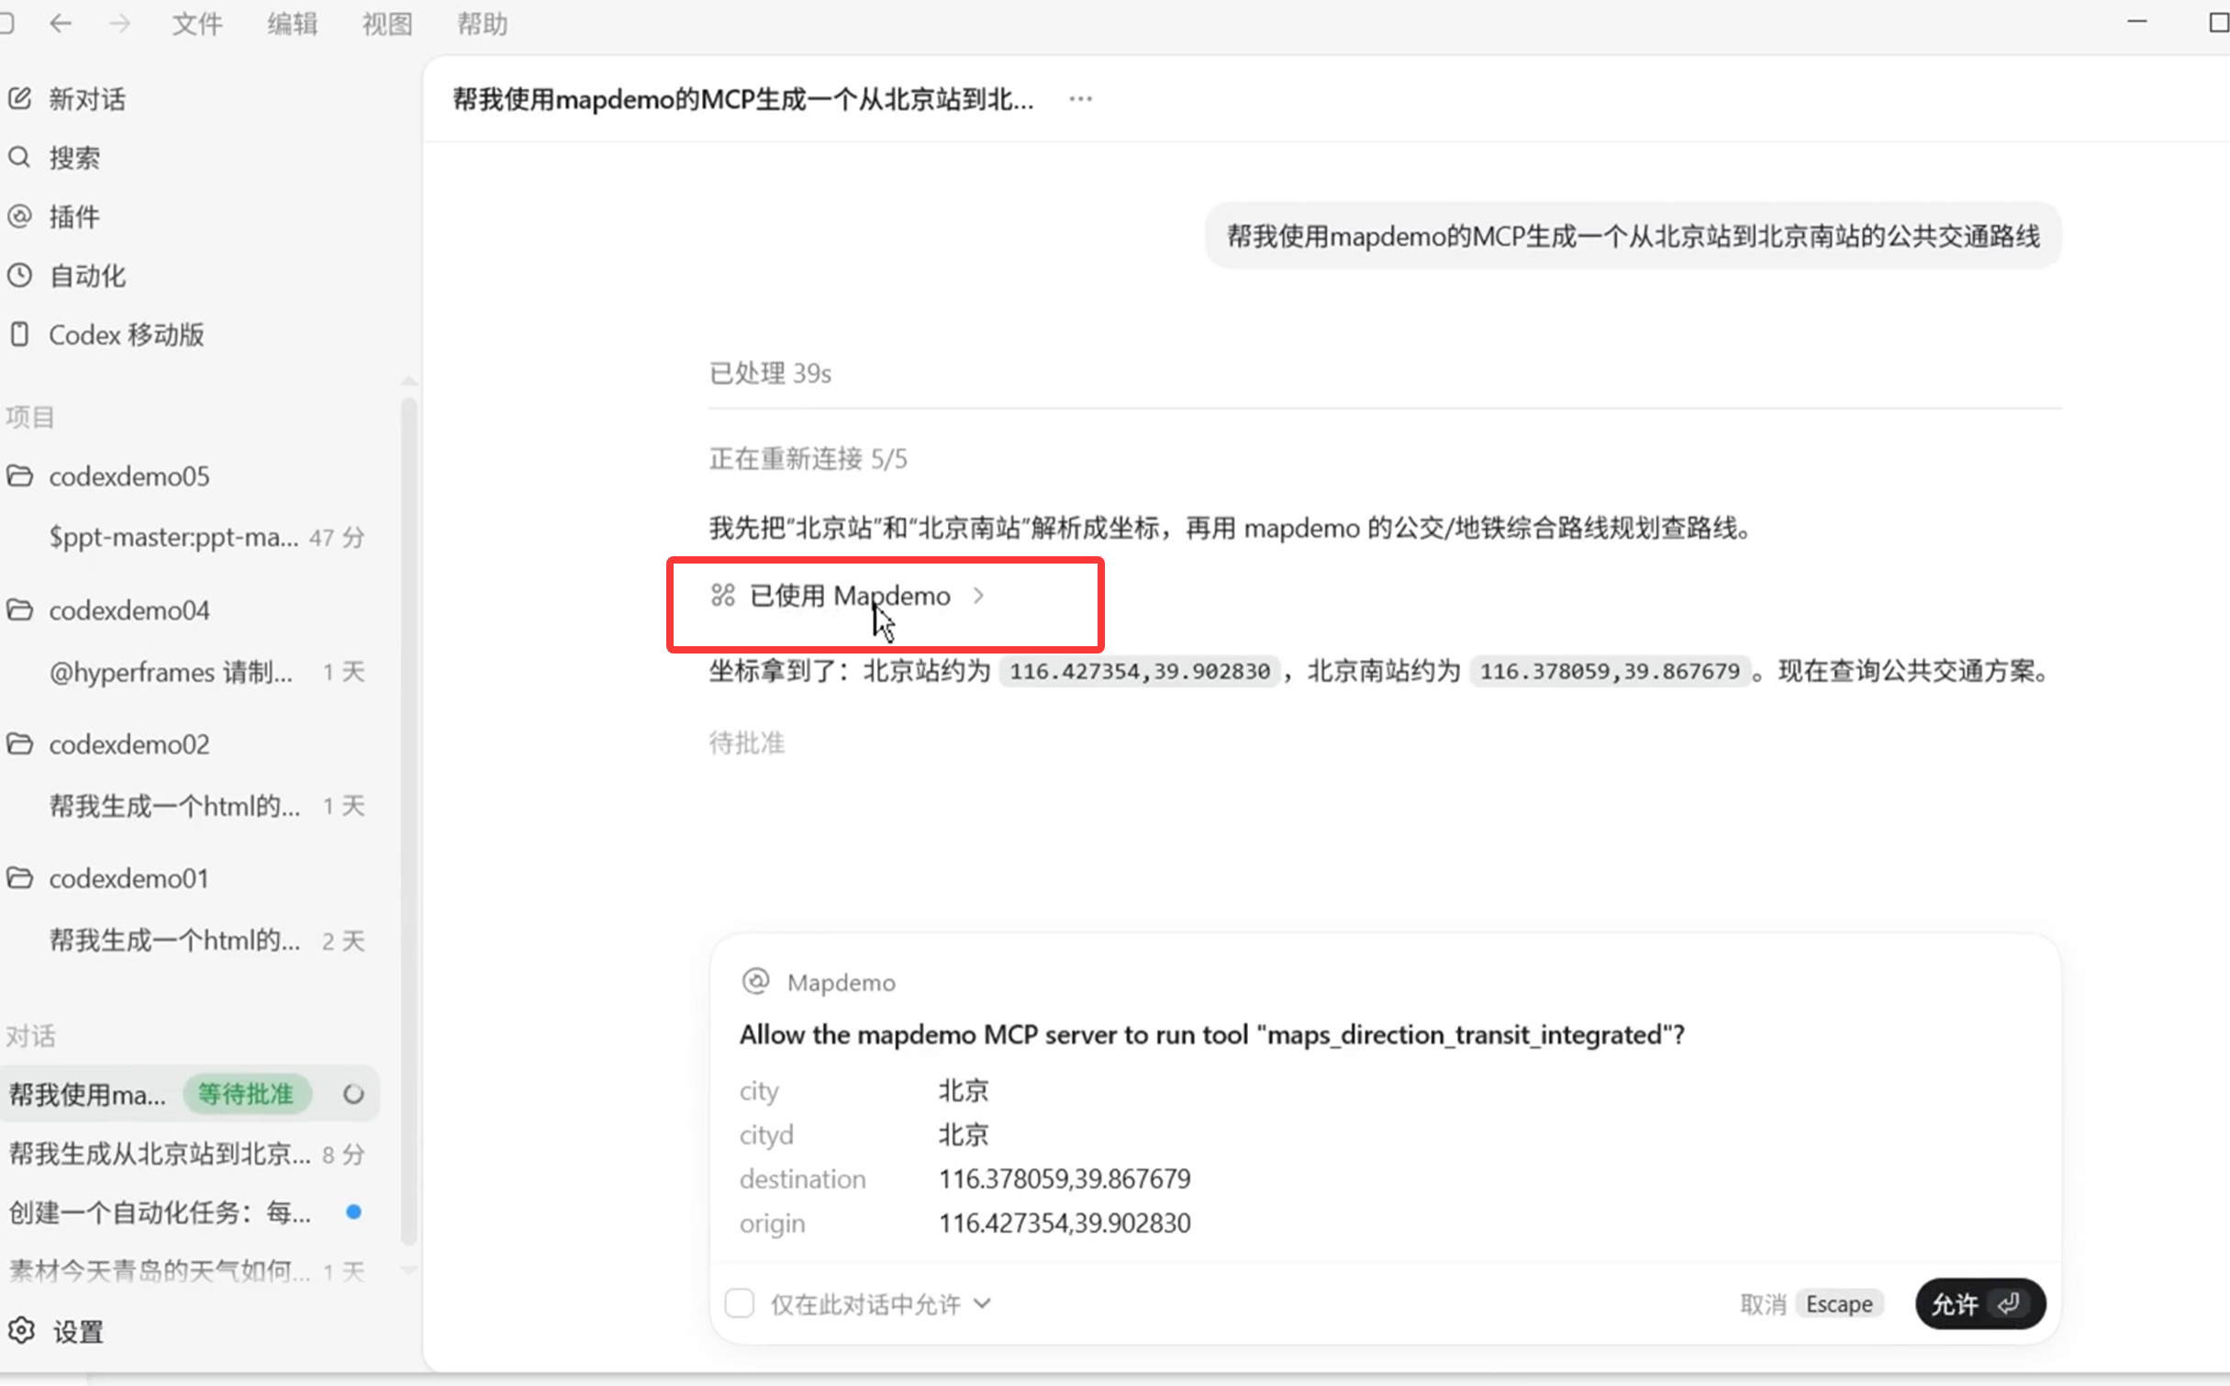Tick the 仅在此对话中允许 checkbox
The height and width of the screenshot is (1386, 2230).
pyautogui.click(x=740, y=1303)
